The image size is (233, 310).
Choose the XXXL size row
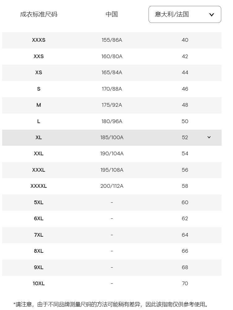(39, 170)
